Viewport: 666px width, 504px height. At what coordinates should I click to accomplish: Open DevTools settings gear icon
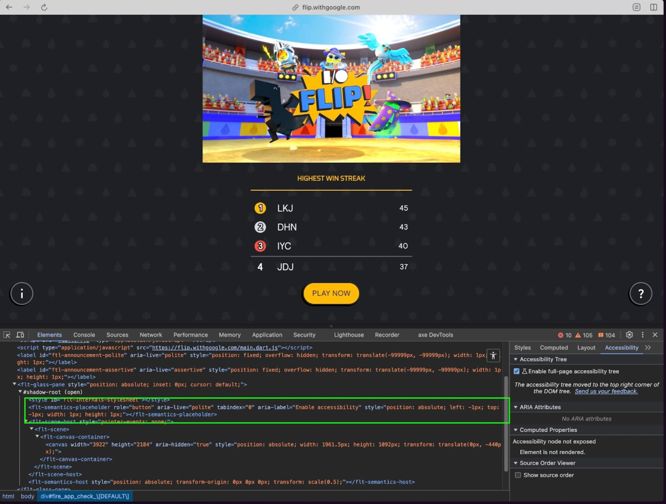629,335
